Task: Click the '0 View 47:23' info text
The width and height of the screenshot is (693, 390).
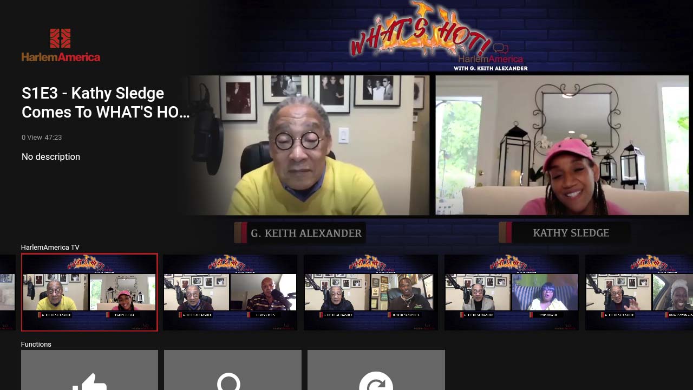Action: click(x=42, y=138)
